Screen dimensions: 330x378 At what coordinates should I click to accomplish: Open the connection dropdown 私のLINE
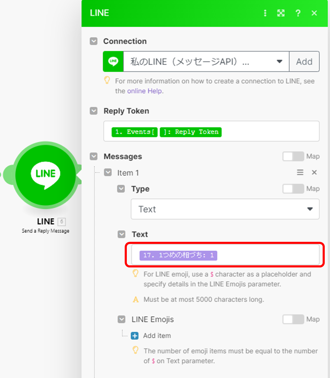206,61
